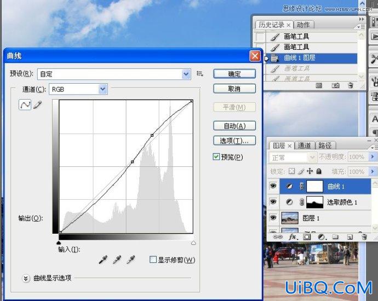
Task: Open the 通道 RGB channel dropdown
Action: pyautogui.click(x=102, y=89)
